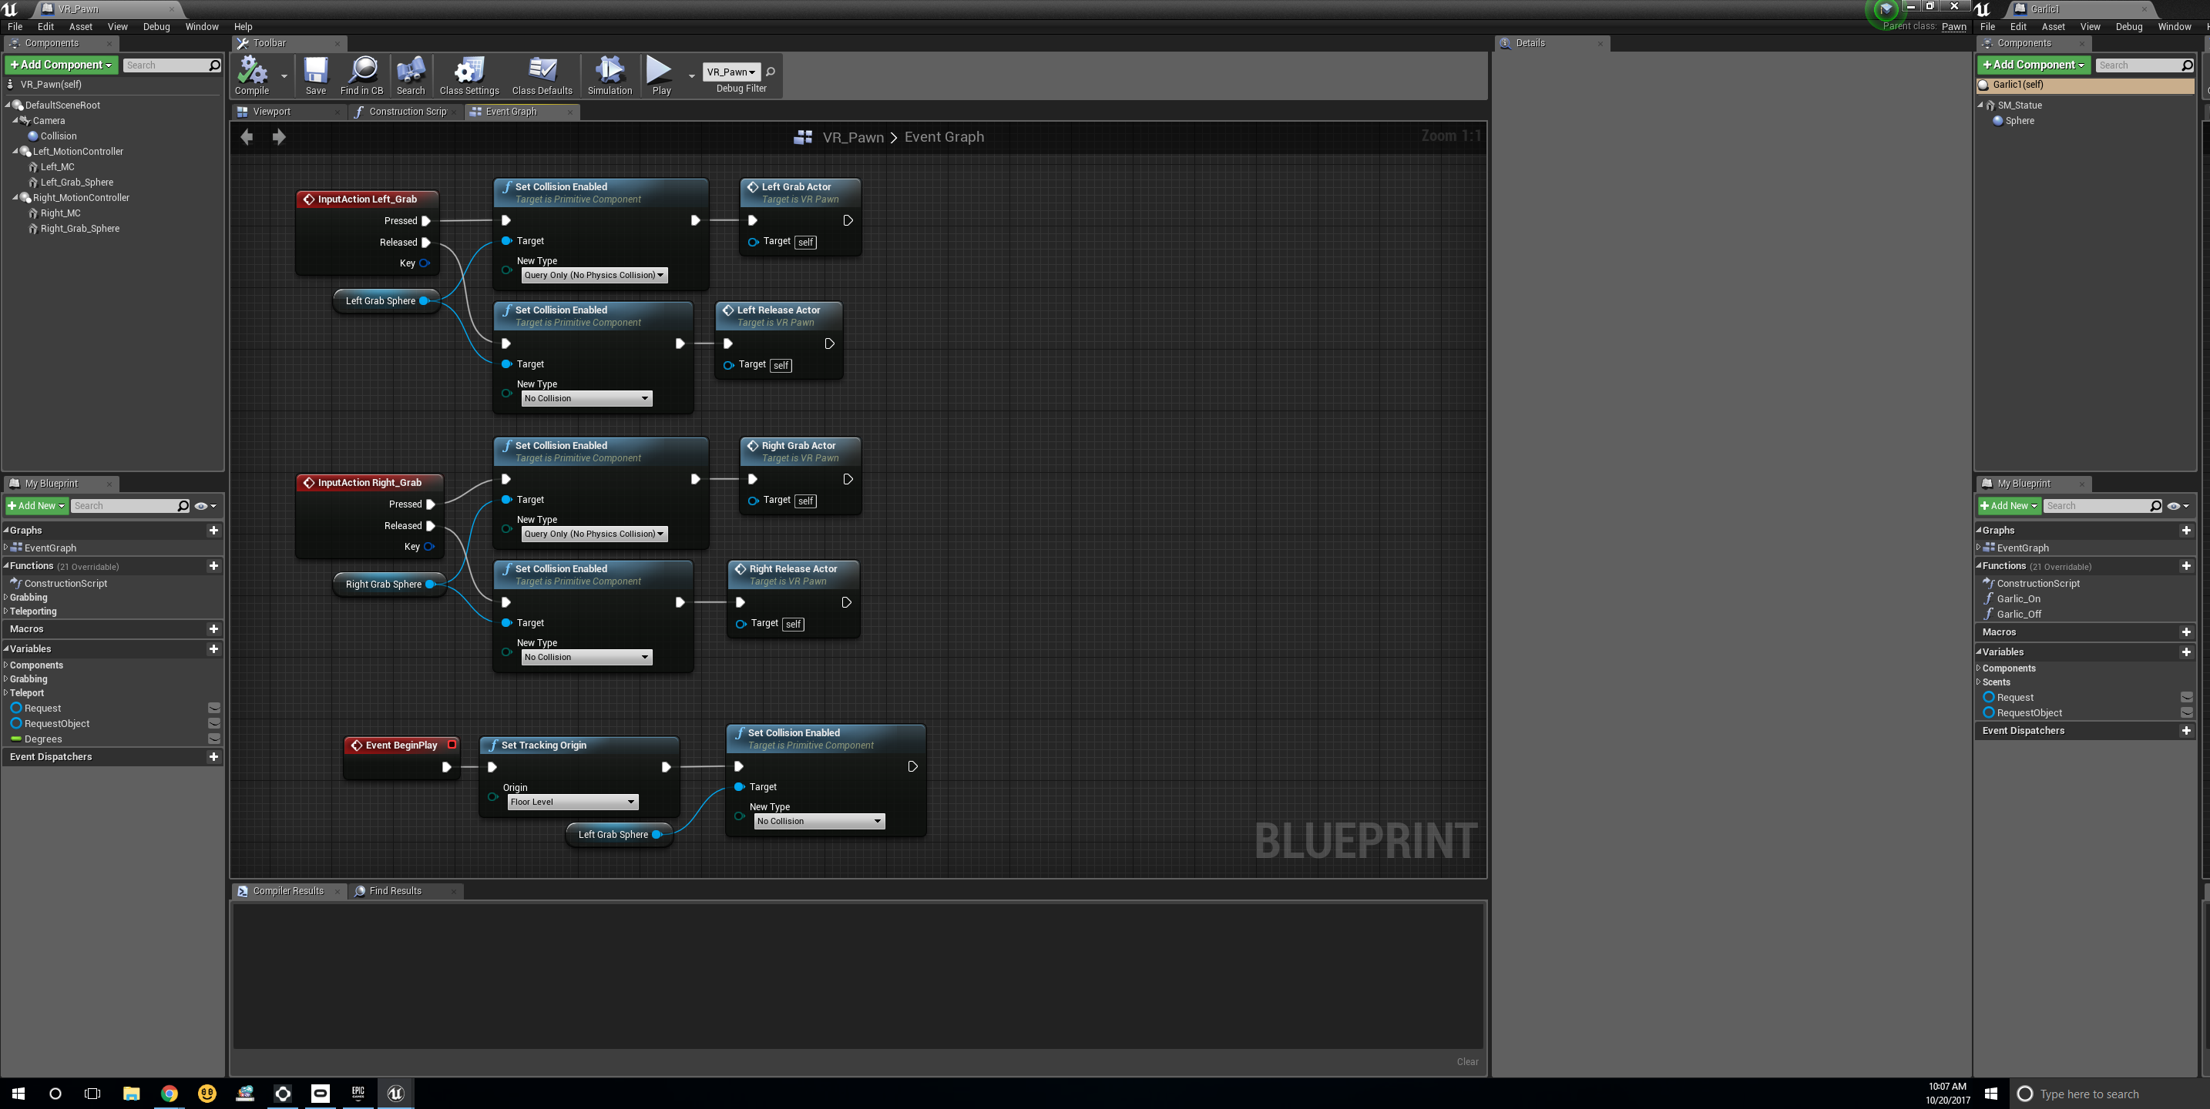Click Add Component in Garlic1 window
The image size is (2210, 1109).
pos(2034,65)
